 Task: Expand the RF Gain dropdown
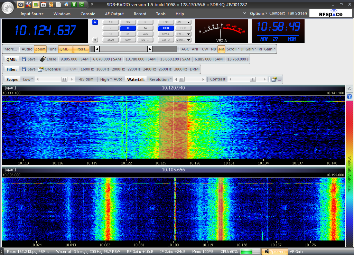(x=267, y=49)
